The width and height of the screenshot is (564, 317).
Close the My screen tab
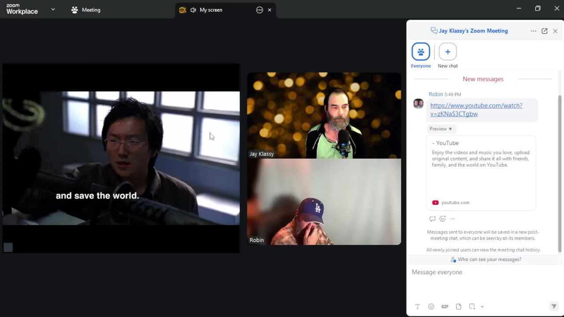click(x=269, y=10)
